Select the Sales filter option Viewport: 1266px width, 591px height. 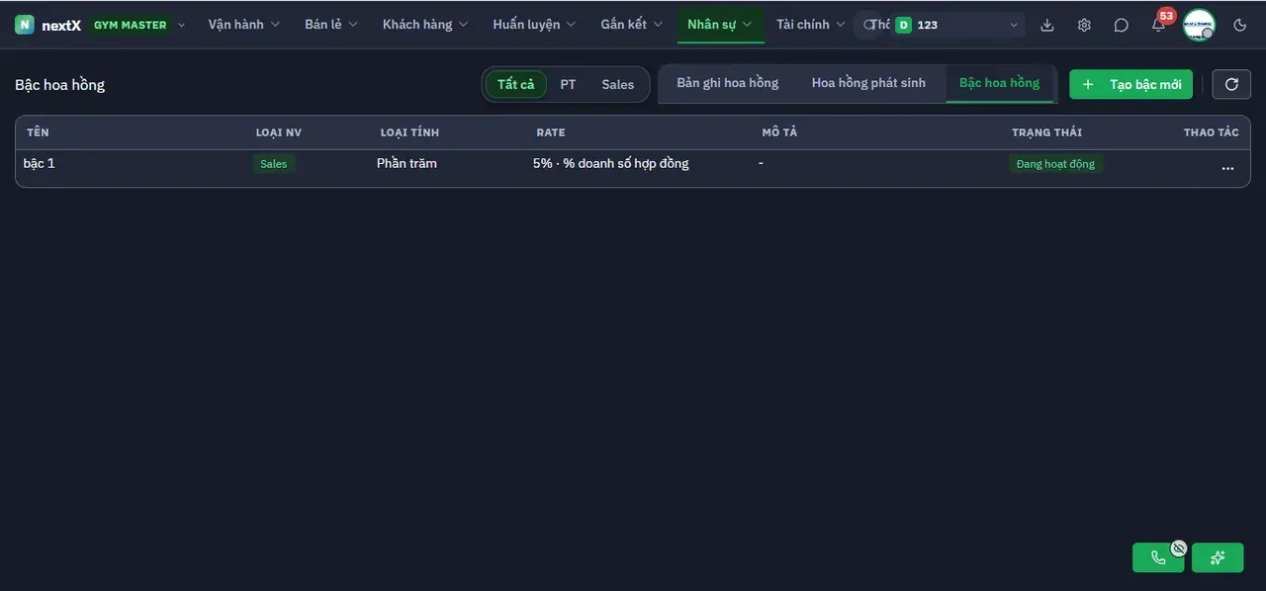coord(618,84)
